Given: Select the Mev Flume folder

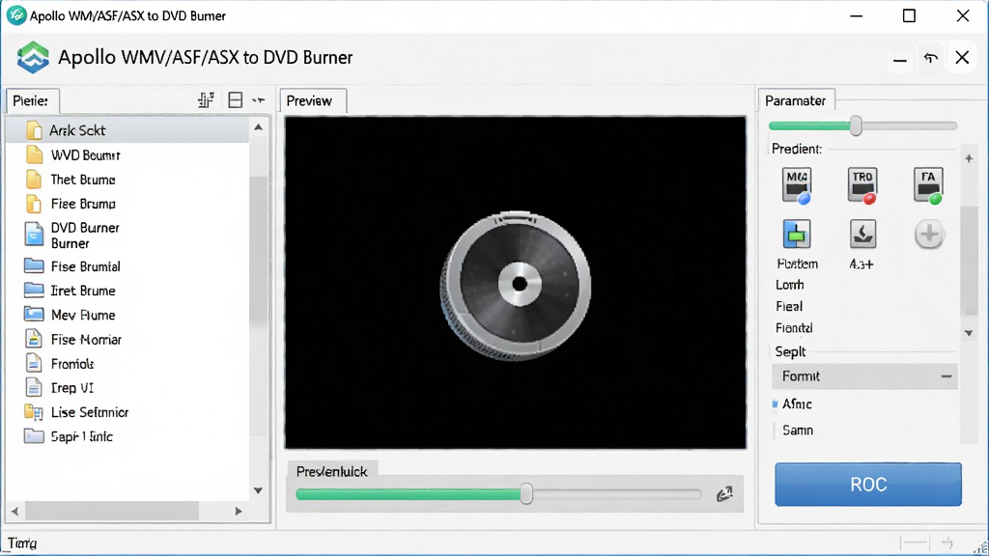Looking at the screenshot, I should click(83, 315).
